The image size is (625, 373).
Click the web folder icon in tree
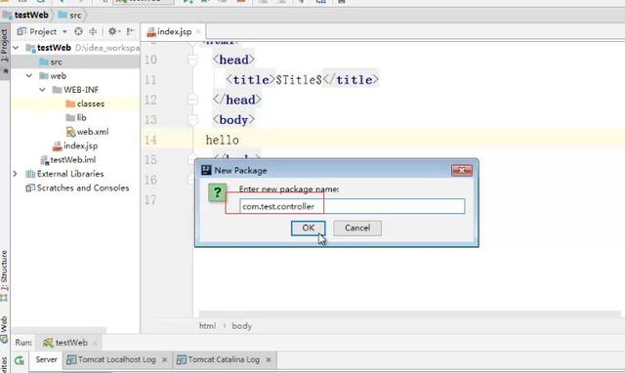pyautogui.click(x=44, y=76)
